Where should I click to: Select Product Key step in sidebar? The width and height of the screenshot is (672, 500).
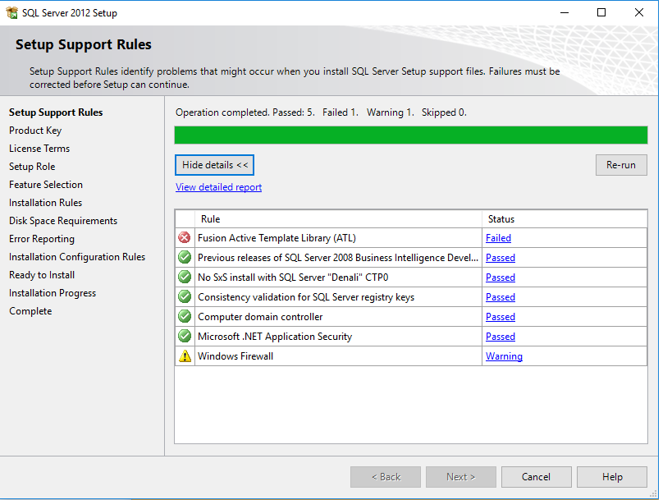coord(35,131)
